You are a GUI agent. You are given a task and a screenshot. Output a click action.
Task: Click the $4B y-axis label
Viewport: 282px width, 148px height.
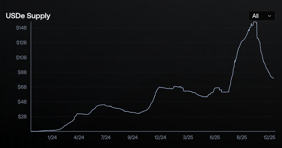pyautogui.click(x=22, y=102)
